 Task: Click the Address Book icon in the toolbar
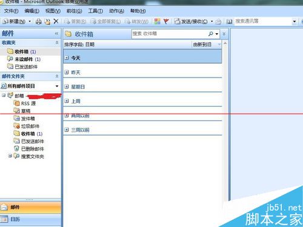click(x=229, y=21)
